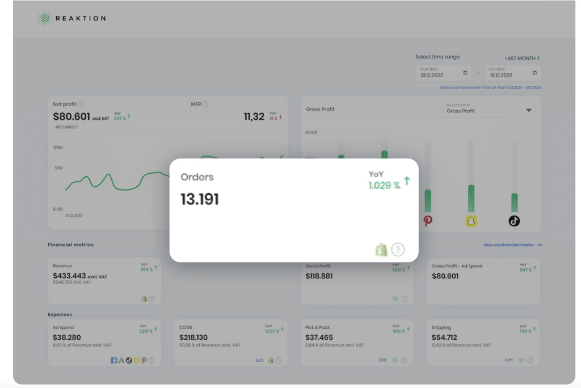Click the Pinterest icon in Ad spend card
581x388 pixels.
coord(144,360)
